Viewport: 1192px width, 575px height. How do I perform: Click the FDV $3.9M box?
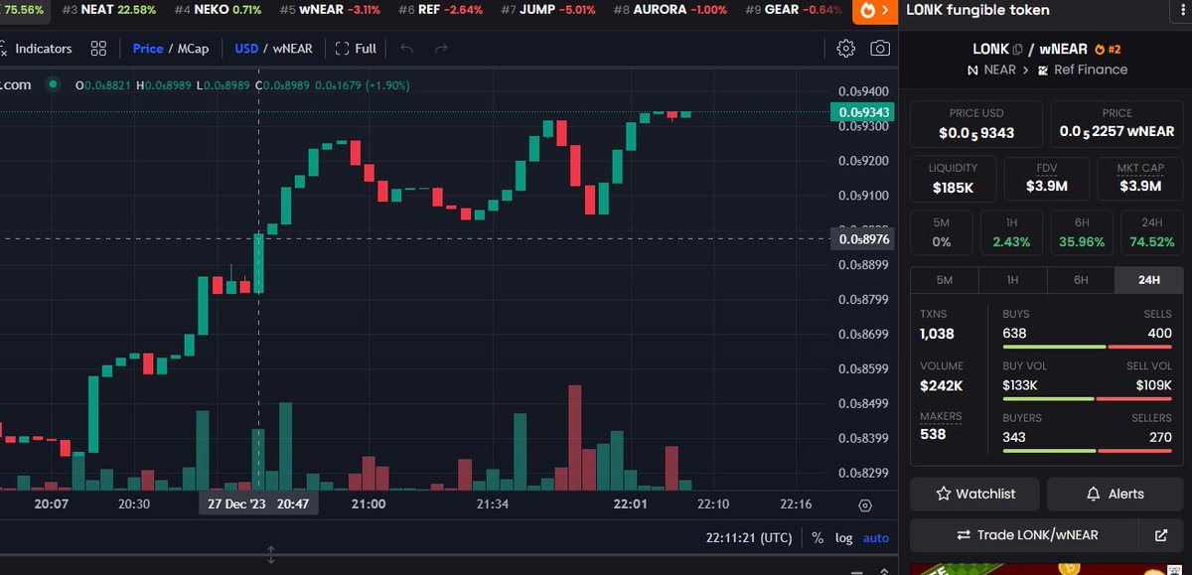coord(1046,179)
